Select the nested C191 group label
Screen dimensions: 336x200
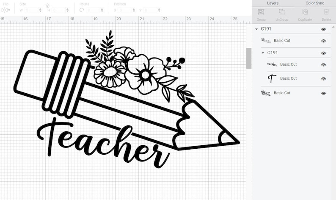tap(273, 53)
